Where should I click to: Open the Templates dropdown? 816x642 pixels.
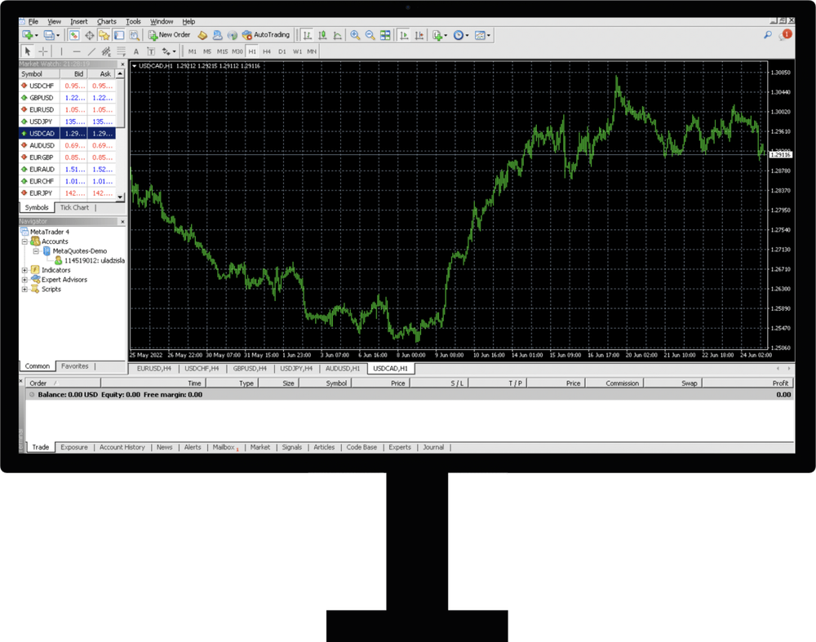point(479,34)
